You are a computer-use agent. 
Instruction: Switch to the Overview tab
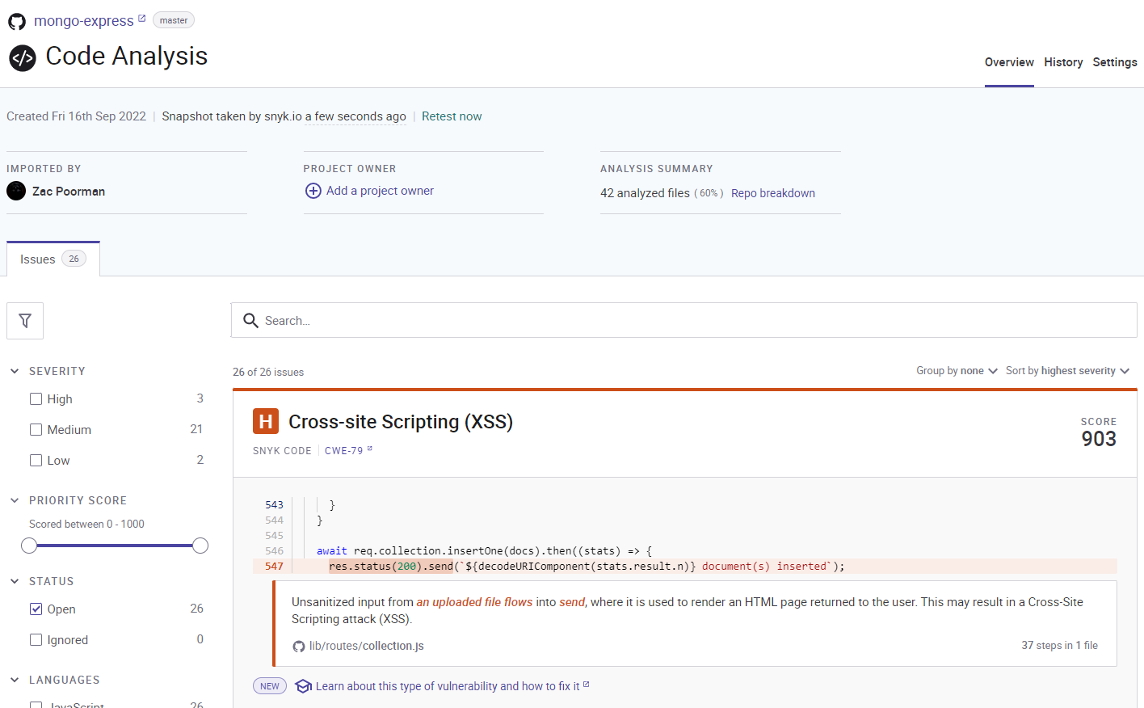click(x=1009, y=62)
